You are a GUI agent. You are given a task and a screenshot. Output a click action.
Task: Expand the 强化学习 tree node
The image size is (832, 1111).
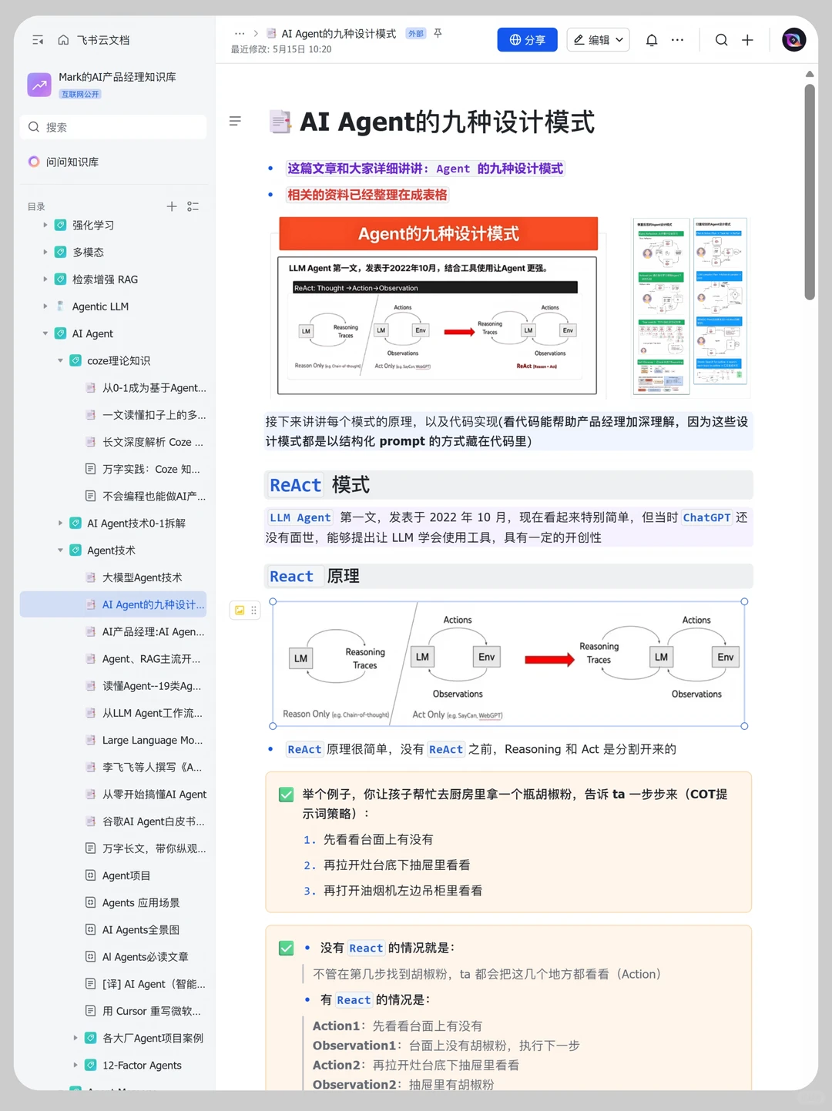pyautogui.click(x=45, y=225)
